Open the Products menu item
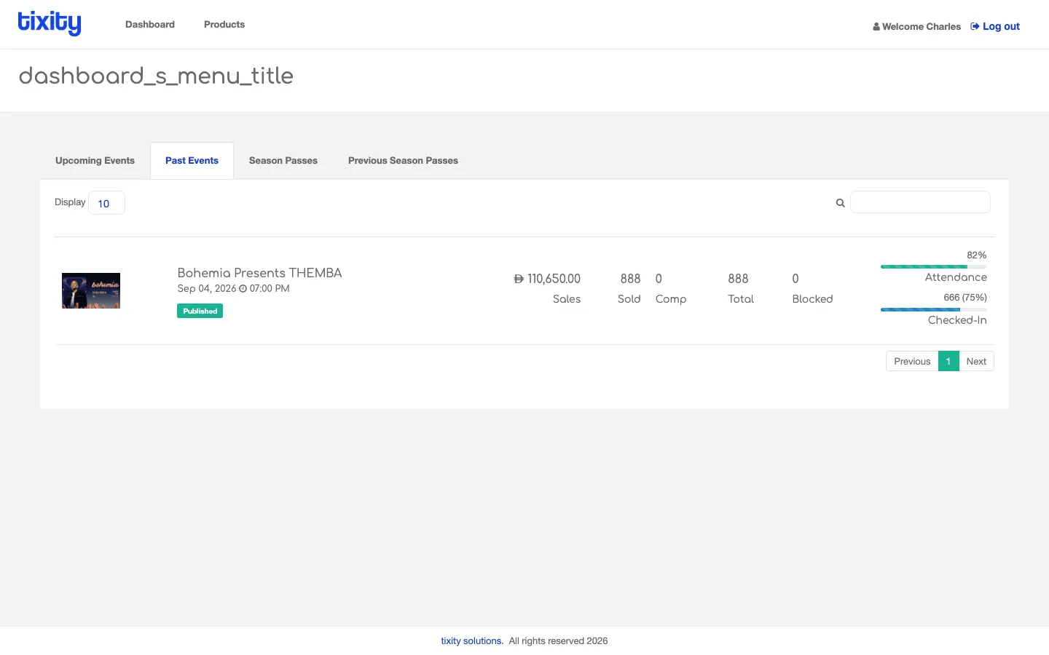 224,25
